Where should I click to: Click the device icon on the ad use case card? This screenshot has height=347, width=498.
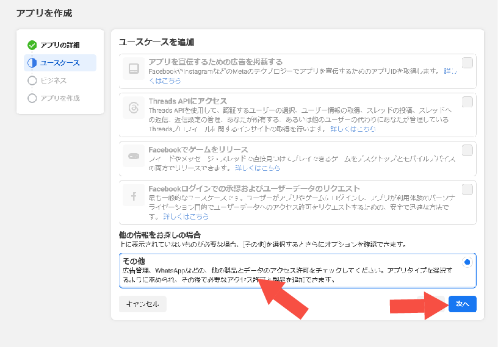click(134, 68)
